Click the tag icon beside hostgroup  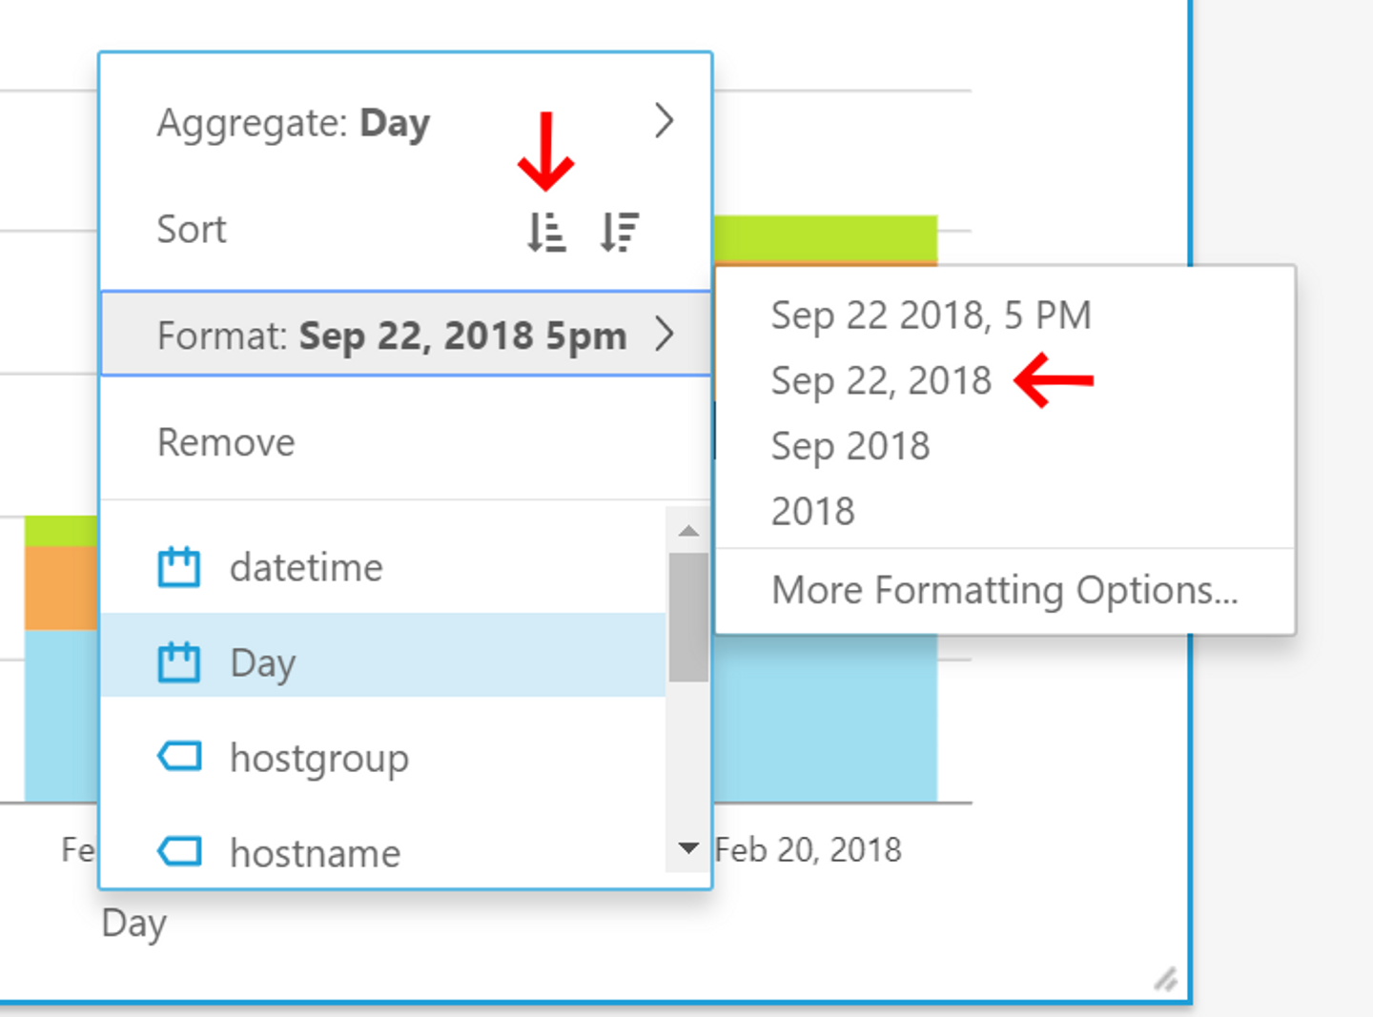point(179,757)
